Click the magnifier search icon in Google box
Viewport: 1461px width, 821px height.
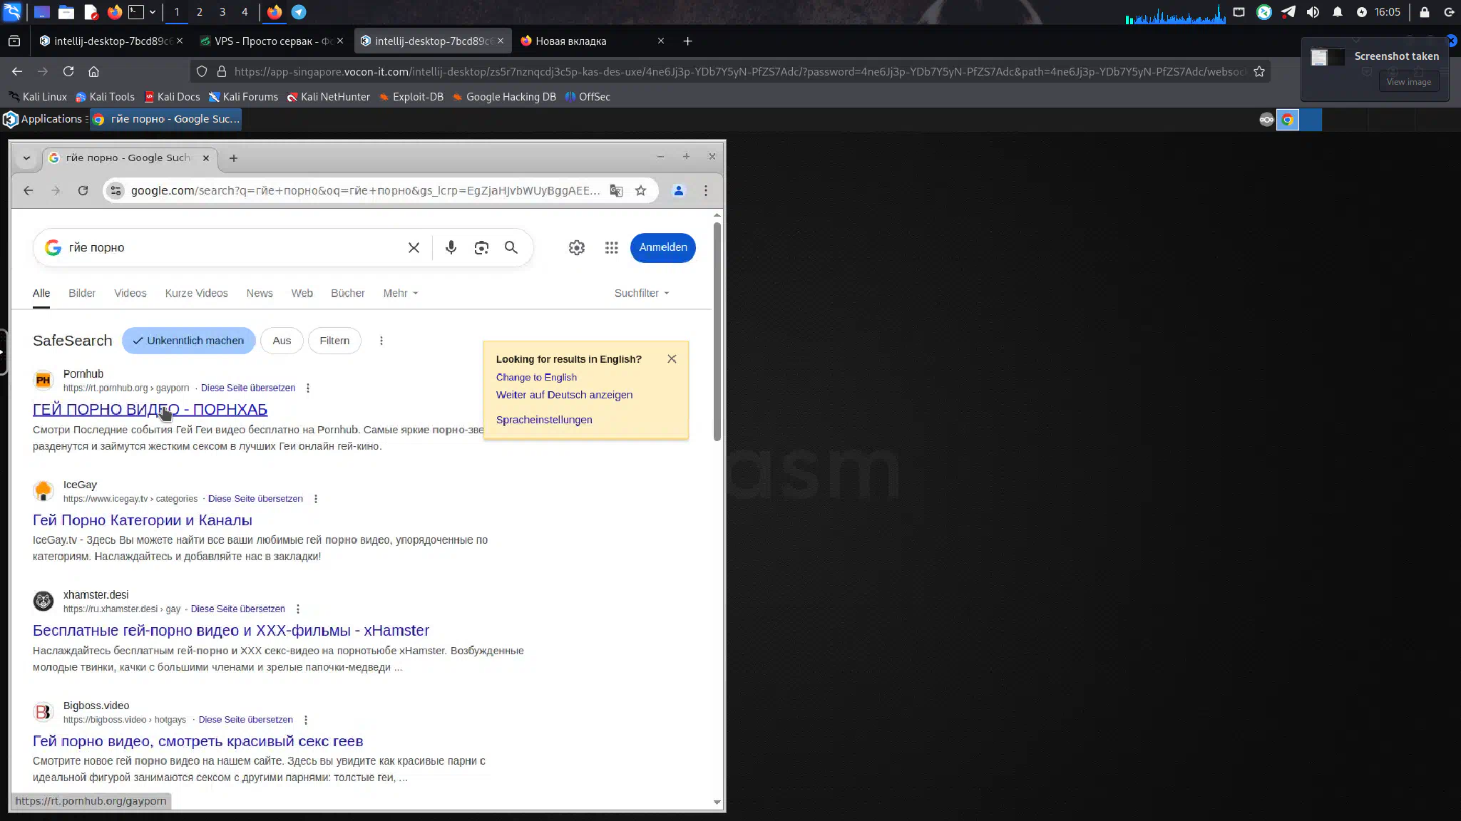point(511,247)
